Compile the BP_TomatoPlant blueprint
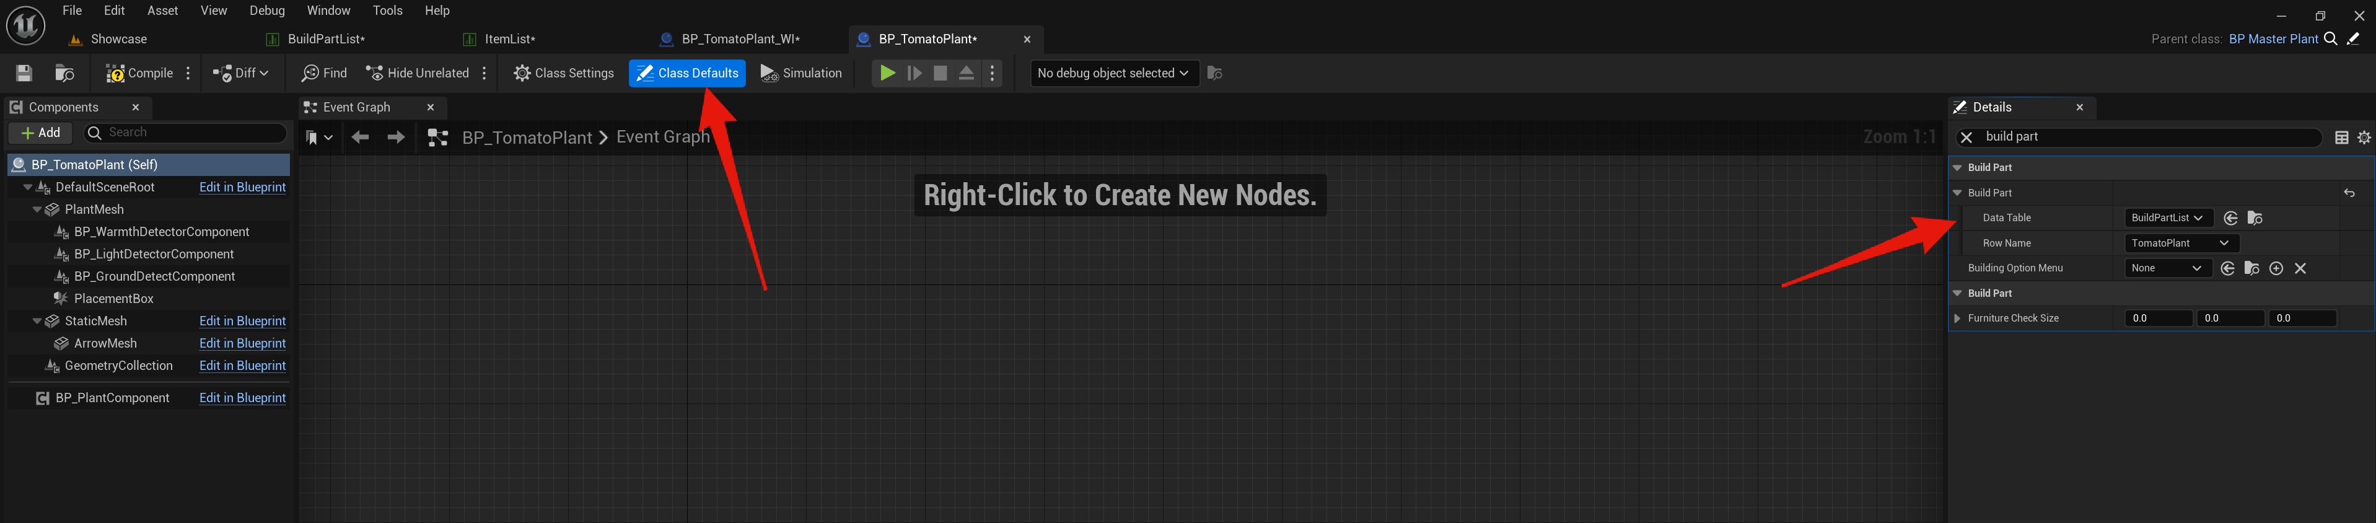The image size is (2376, 523). (139, 73)
